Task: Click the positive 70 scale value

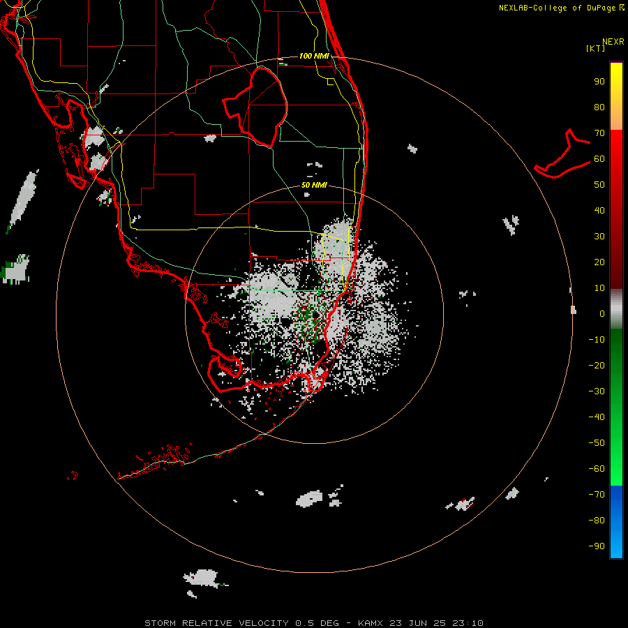Action: [599, 133]
